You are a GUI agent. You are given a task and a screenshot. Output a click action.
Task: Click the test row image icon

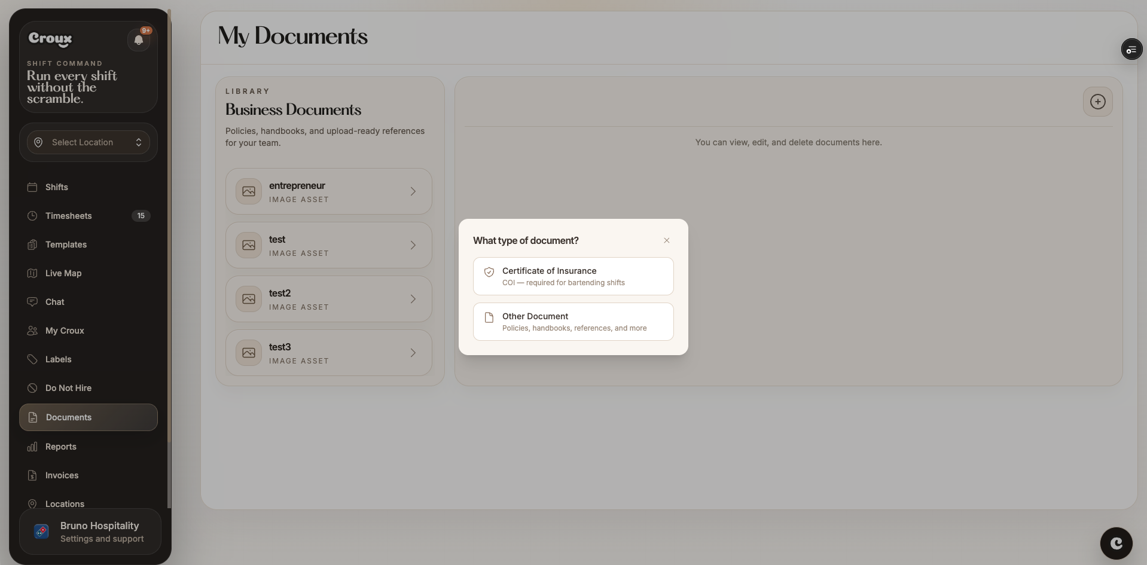249,245
